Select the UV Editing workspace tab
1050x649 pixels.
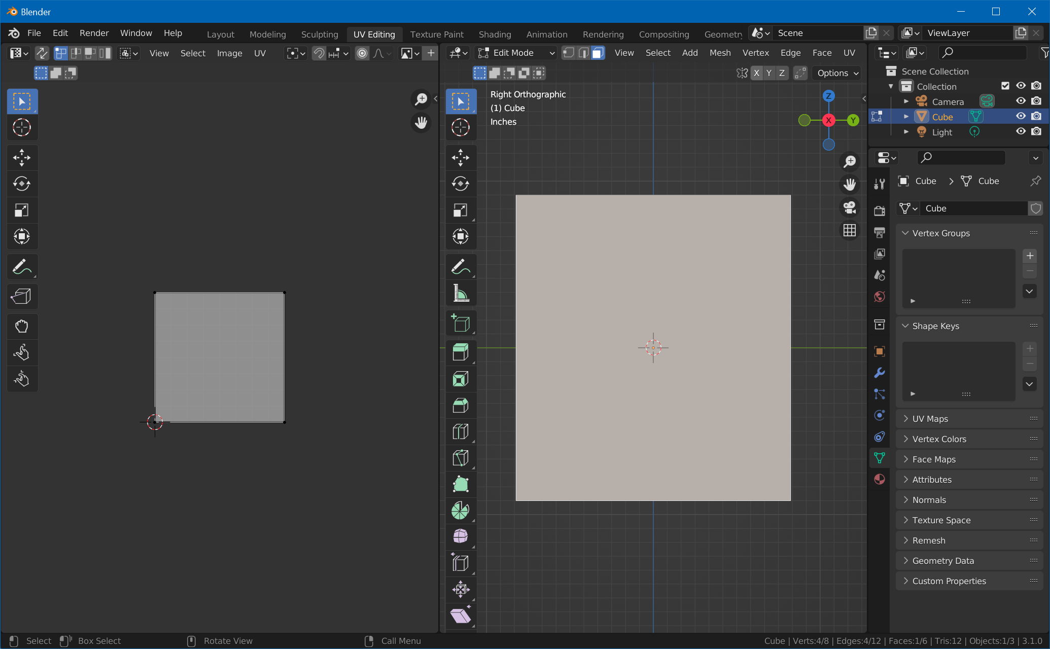point(374,33)
